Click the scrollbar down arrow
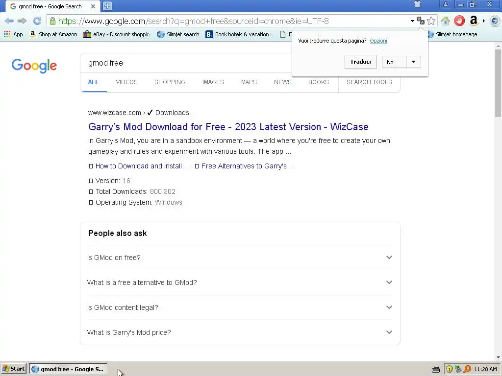This screenshot has height=376, width=502. point(498,357)
